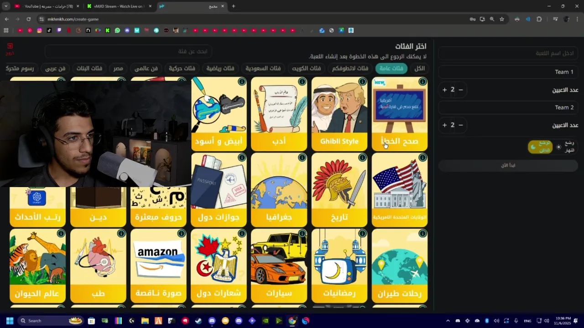This screenshot has width=584, height=328.
Task: Select فن عربي category tab
Action: (x=55, y=68)
